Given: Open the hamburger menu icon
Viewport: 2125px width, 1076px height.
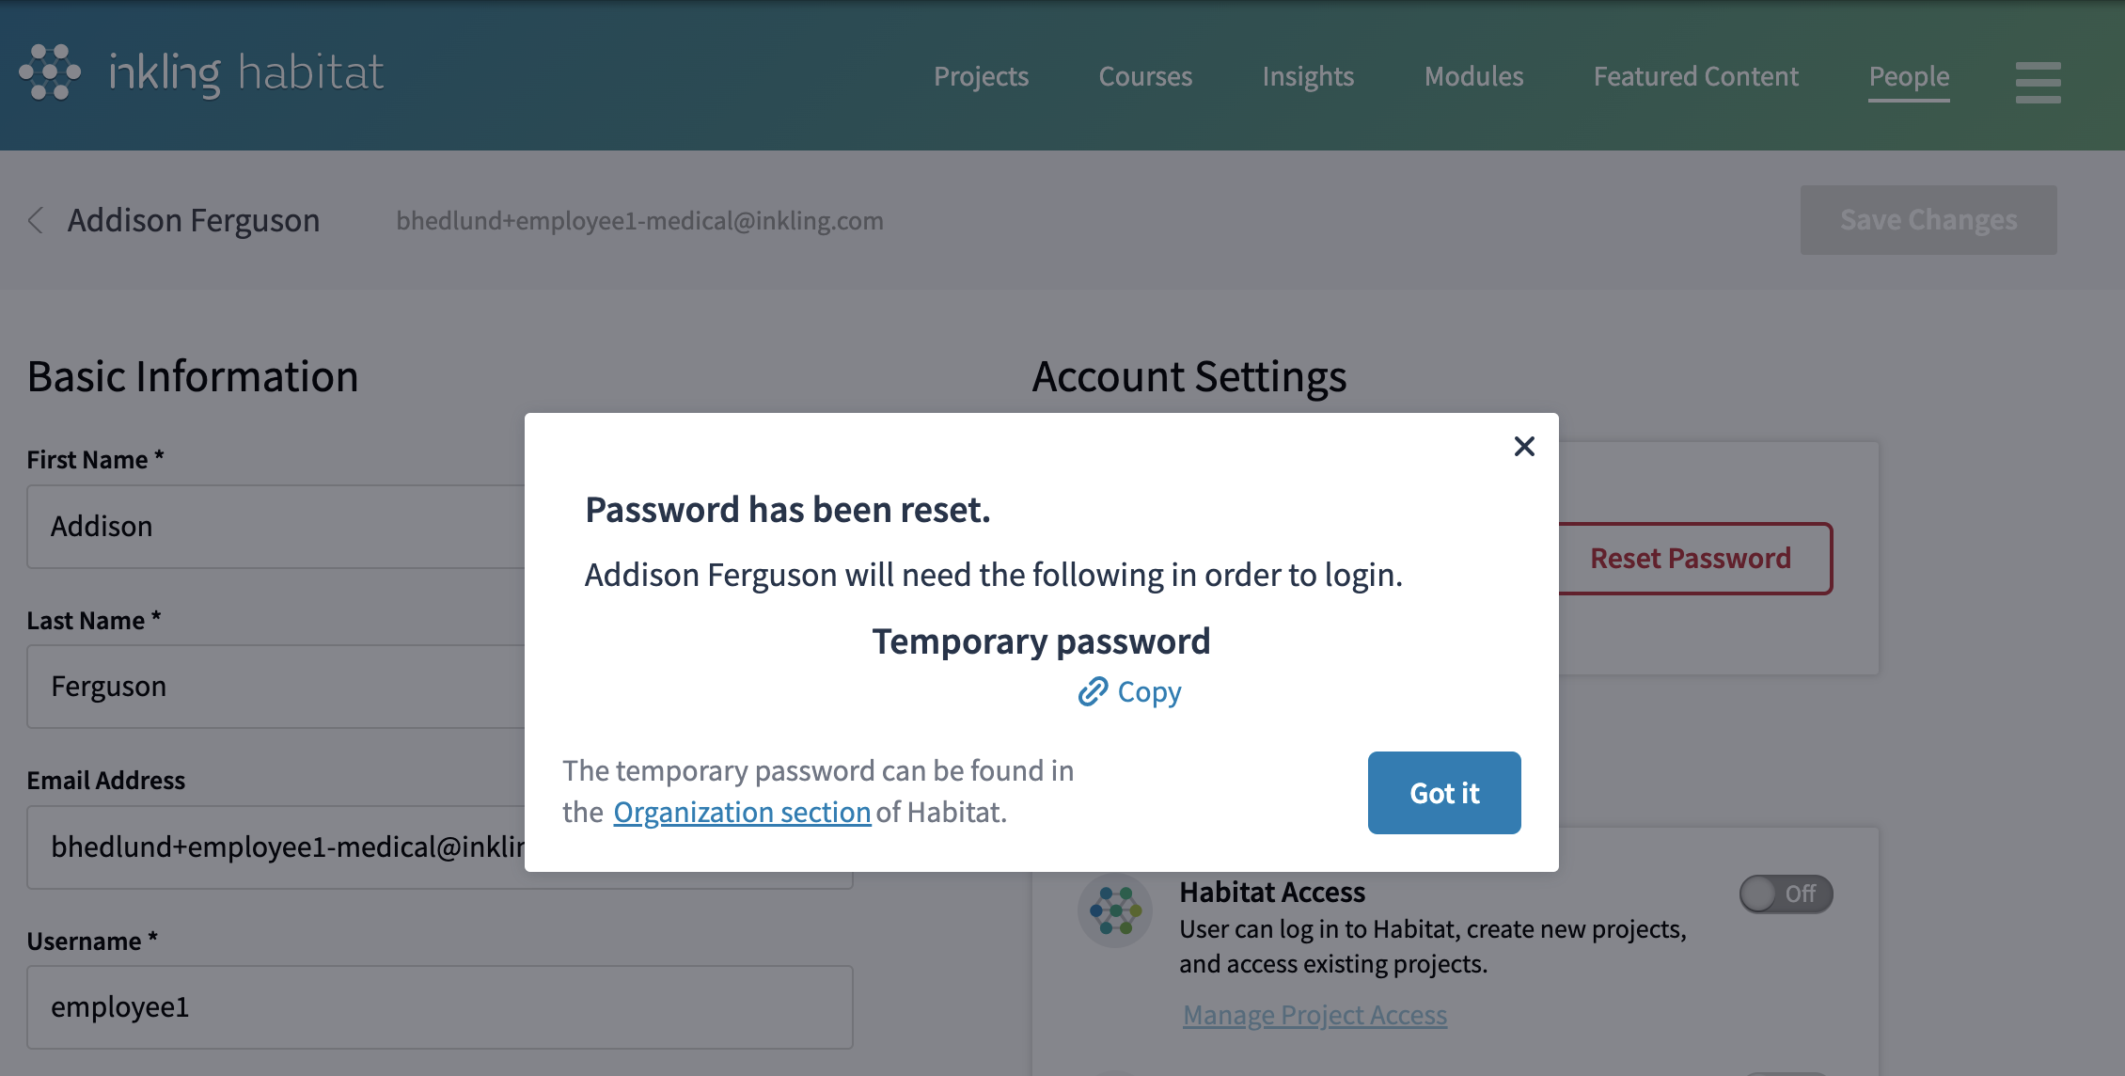Looking at the screenshot, I should (2038, 82).
